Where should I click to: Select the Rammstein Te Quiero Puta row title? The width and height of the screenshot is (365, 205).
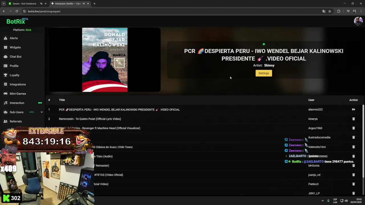pyautogui.click(x=90, y=119)
